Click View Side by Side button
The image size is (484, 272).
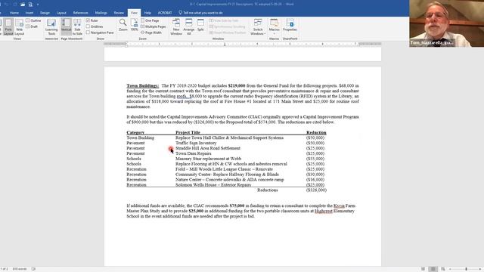(224, 20)
